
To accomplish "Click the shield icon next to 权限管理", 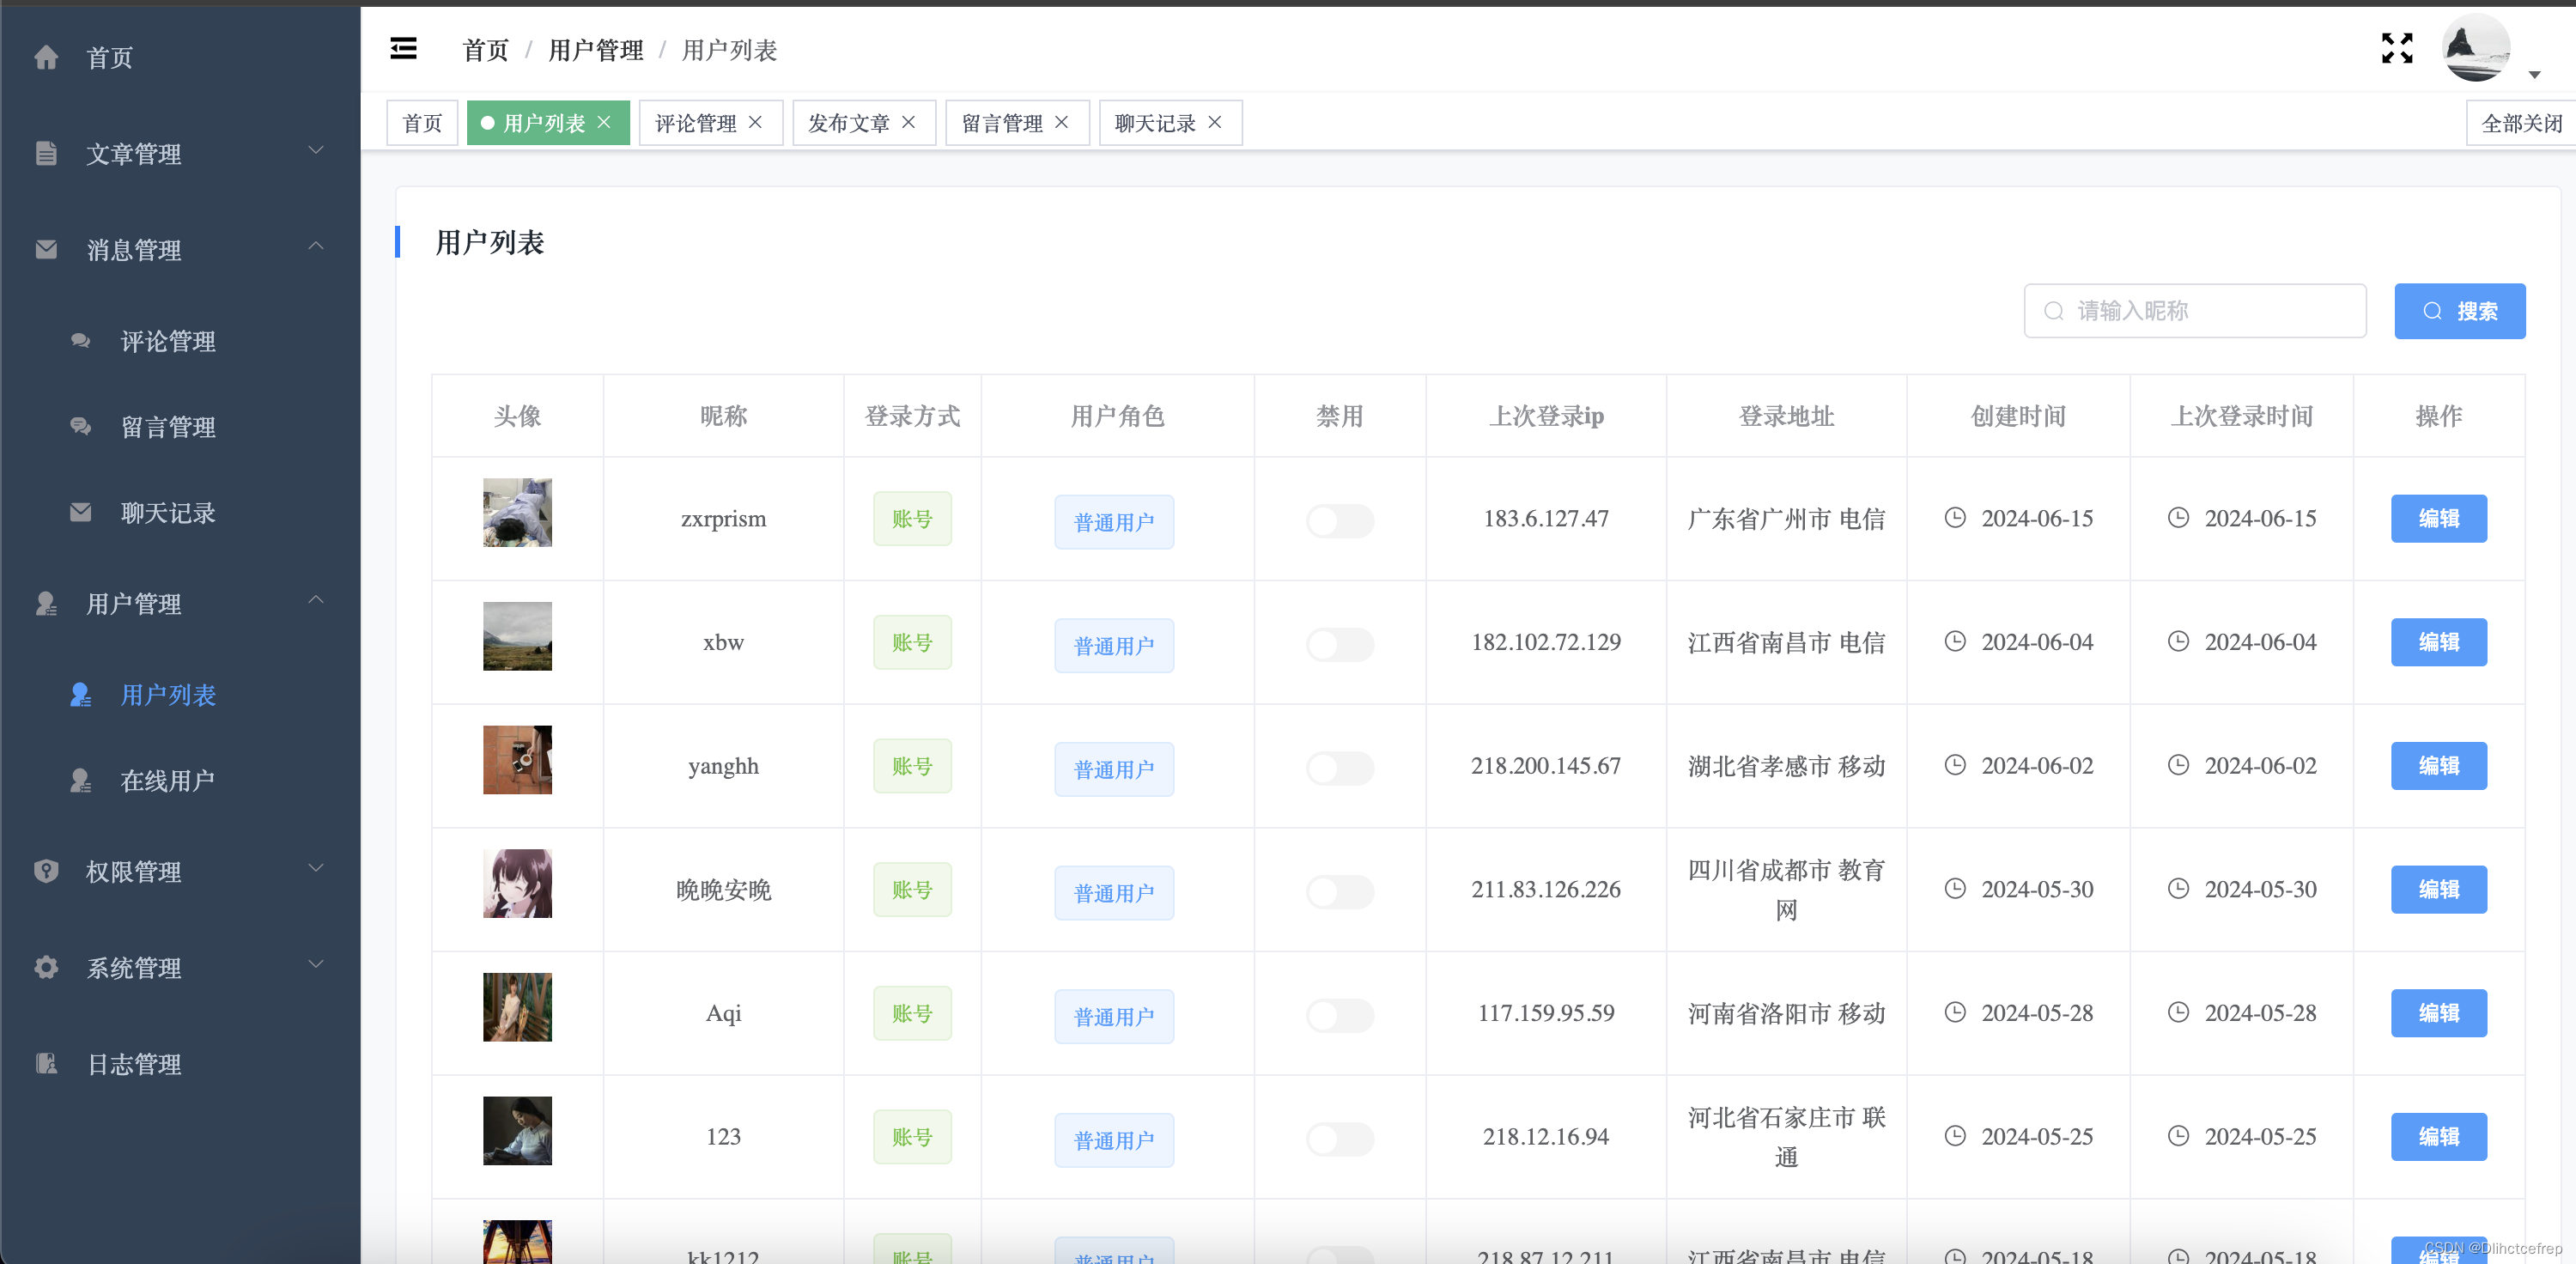I will click(x=46, y=871).
